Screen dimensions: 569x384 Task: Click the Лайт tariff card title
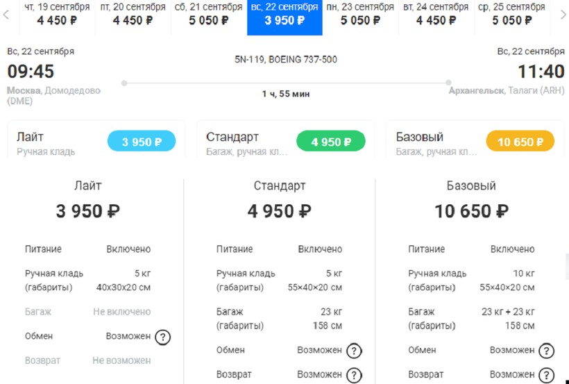pyautogui.click(x=87, y=186)
